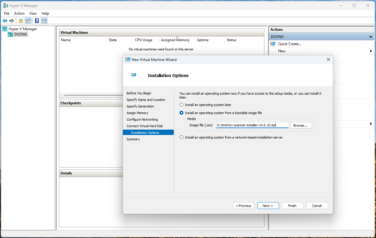The width and height of the screenshot is (376, 238).
Task: Select the Installation Options wizard step
Action: (148, 133)
